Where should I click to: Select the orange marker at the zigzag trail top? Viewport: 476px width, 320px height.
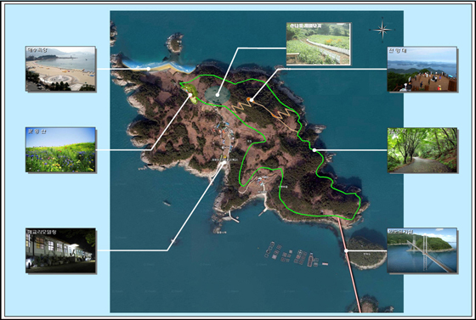click(248, 99)
